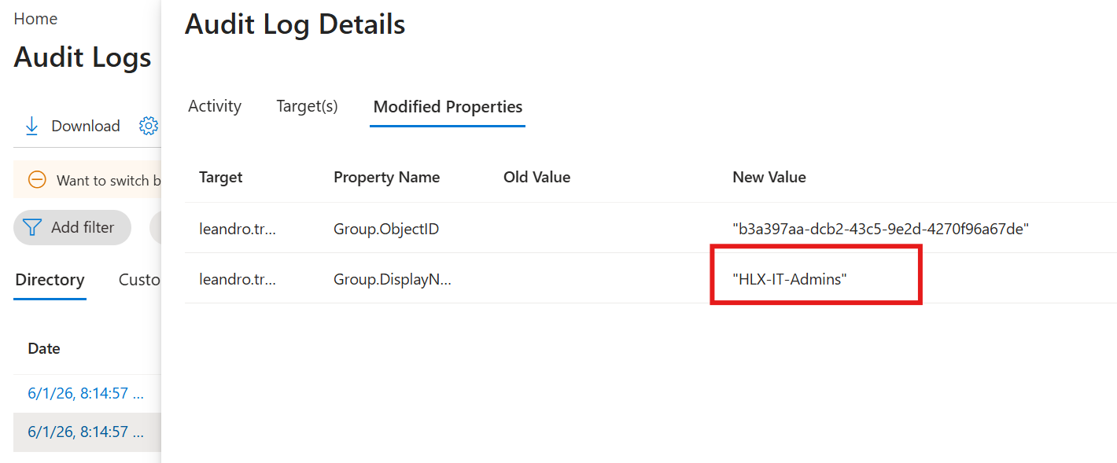Viewport: 1117px width, 463px height.
Task: Click the orange notice icon beside Want to switch
Action: (37, 180)
